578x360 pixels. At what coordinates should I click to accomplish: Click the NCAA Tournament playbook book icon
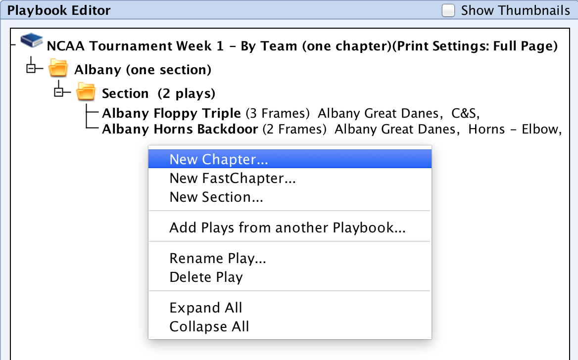(x=31, y=42)
